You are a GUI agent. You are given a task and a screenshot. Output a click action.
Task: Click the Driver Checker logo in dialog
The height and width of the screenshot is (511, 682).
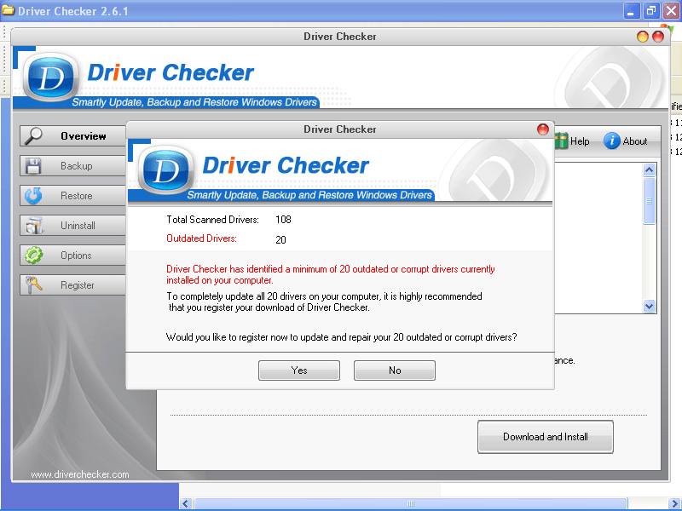165,169
